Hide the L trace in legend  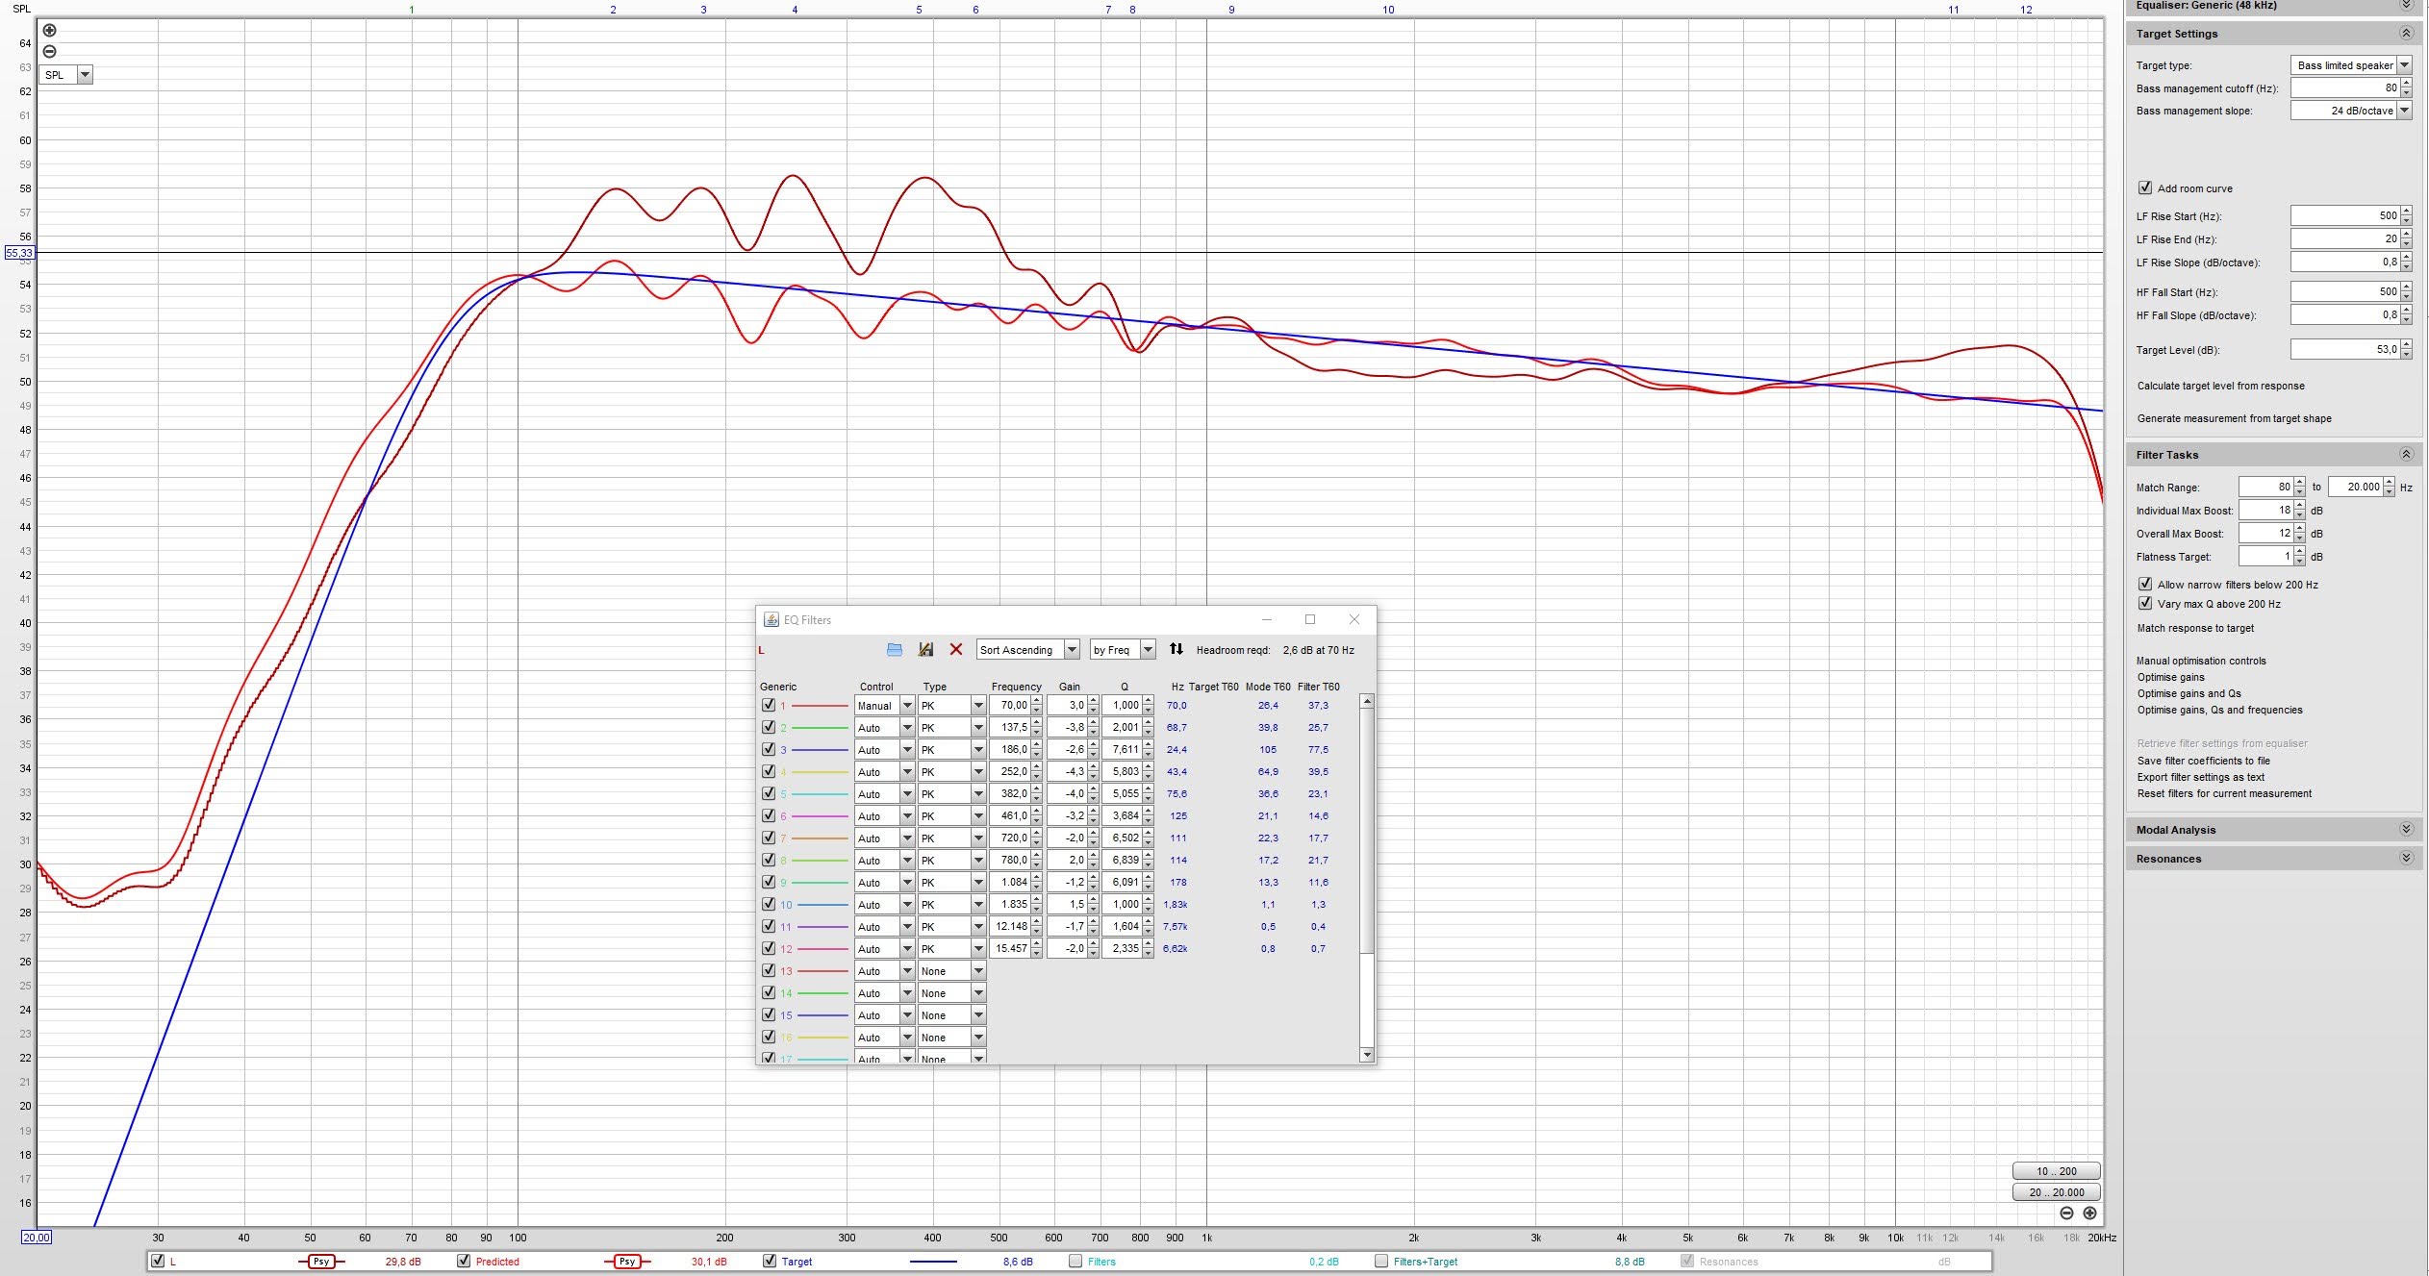click(x=158, y=1262)
